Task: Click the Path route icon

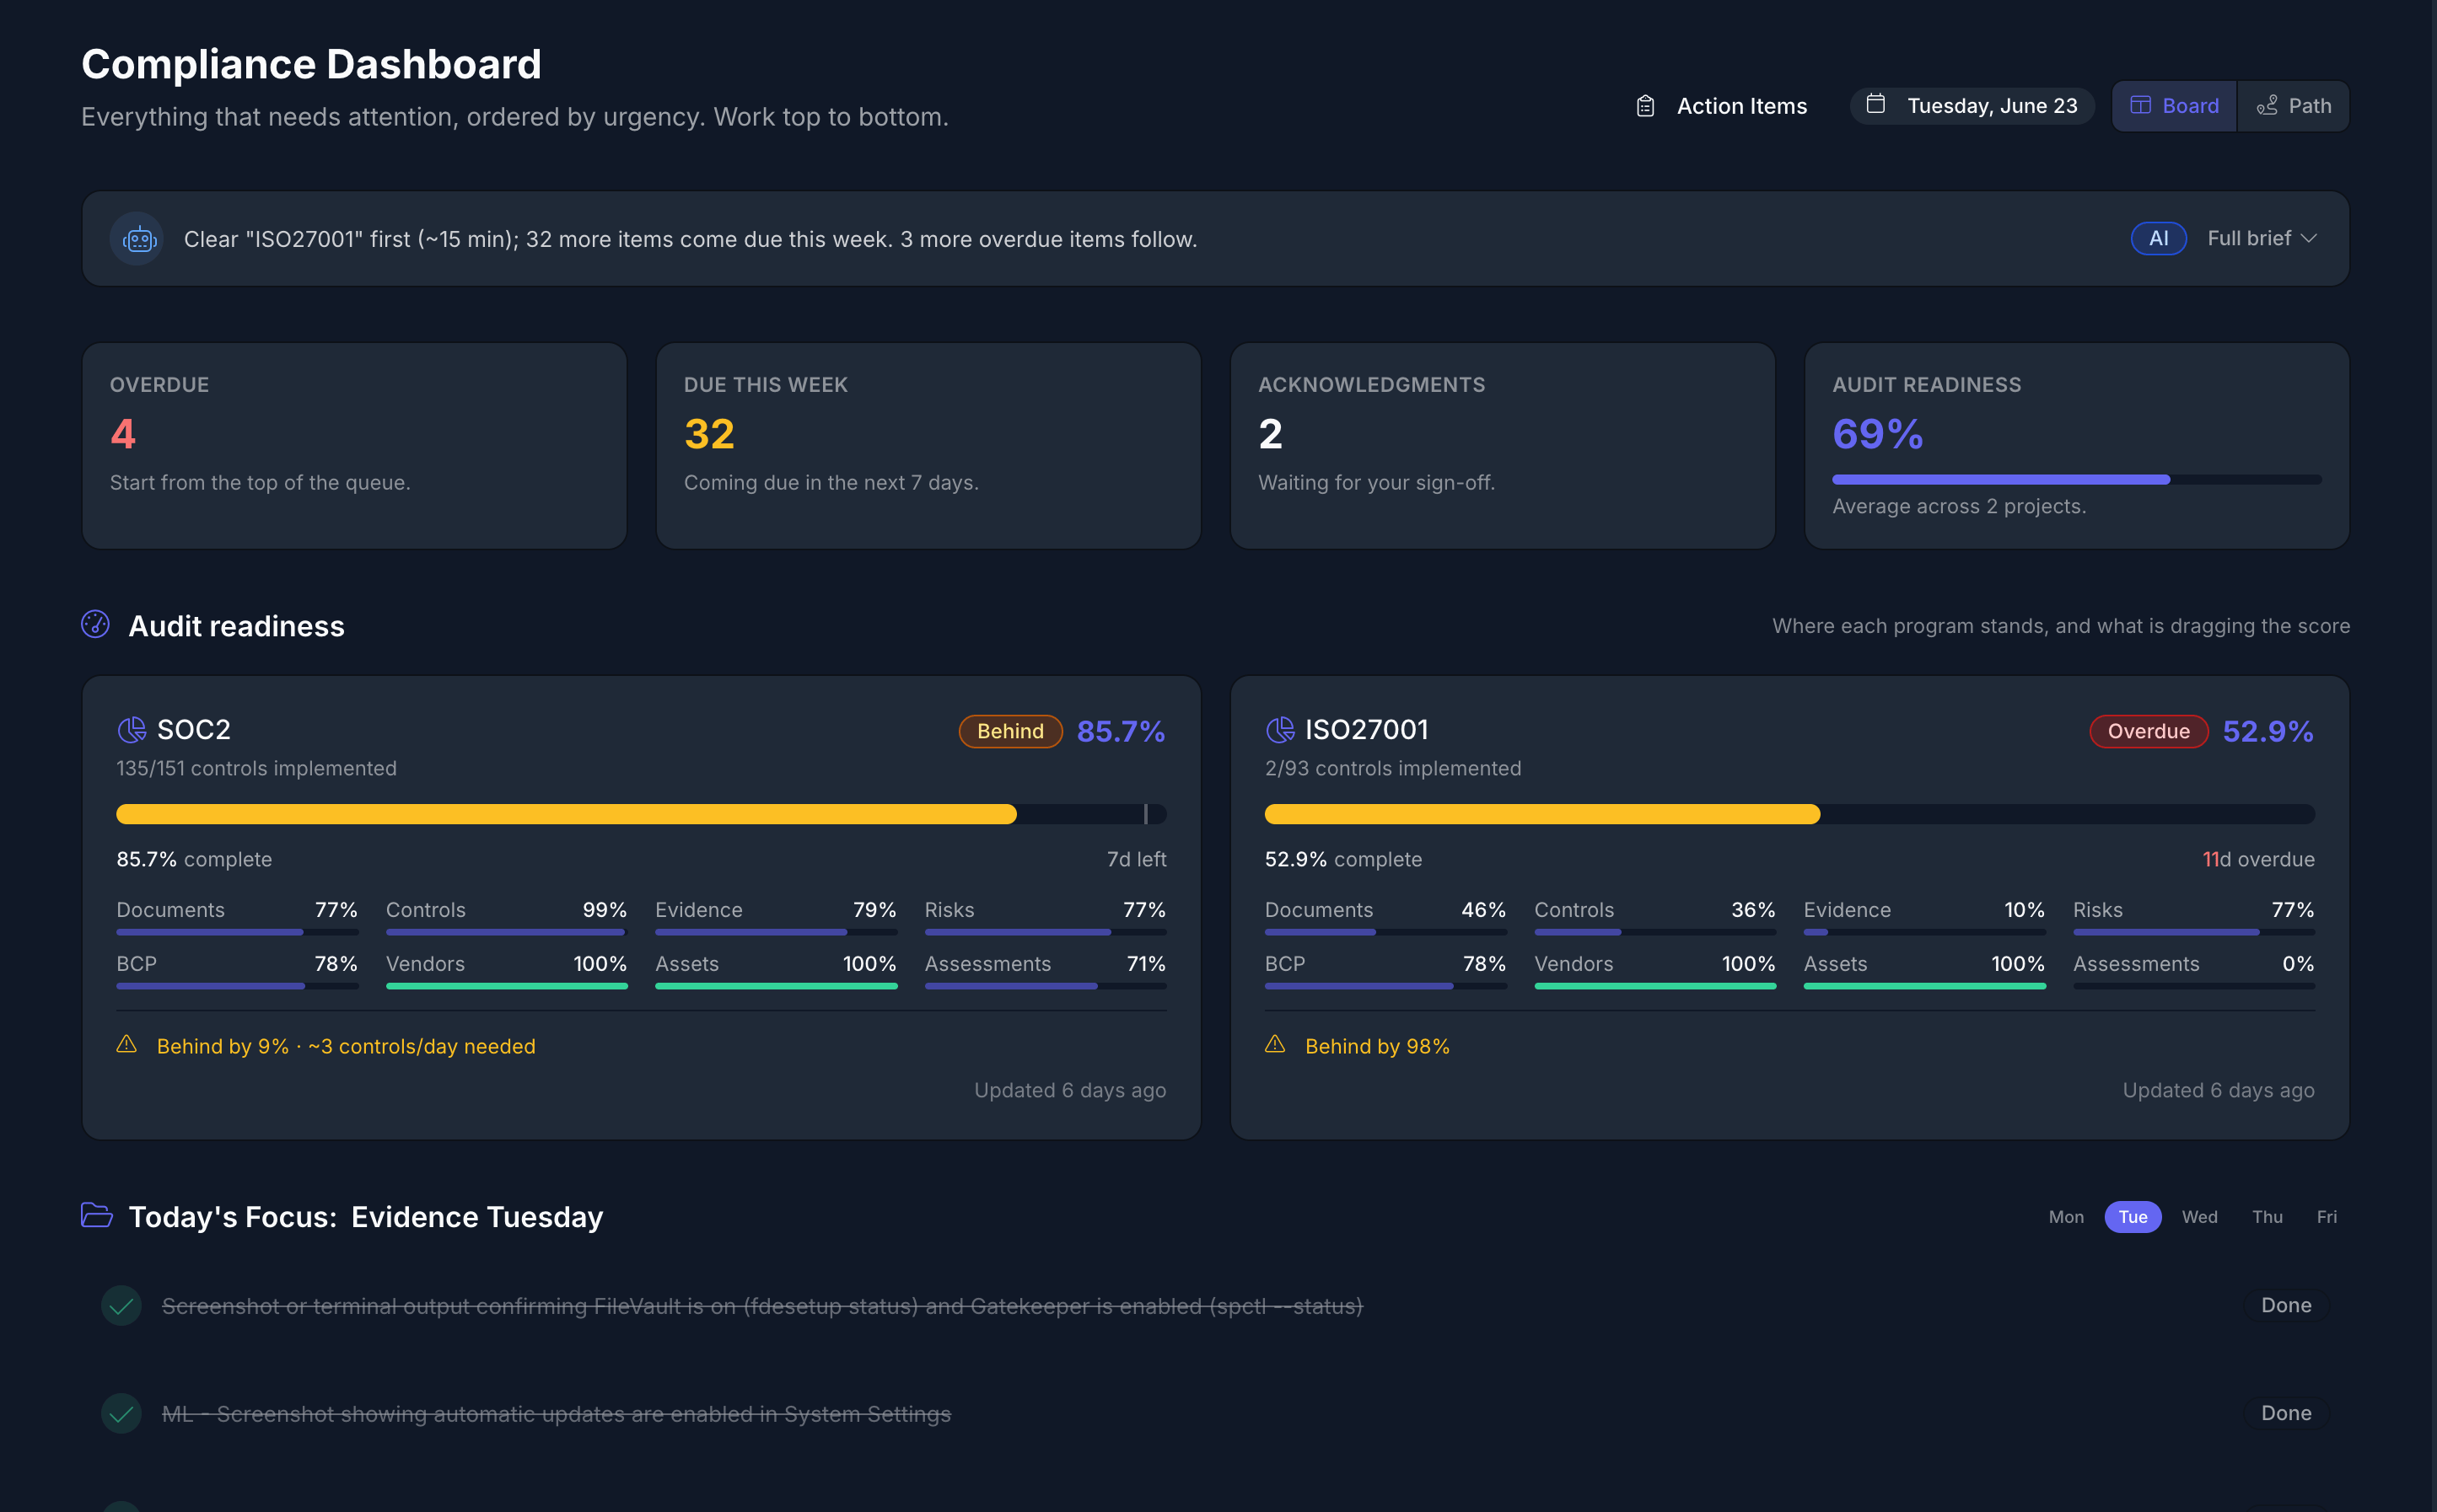Action: [x=2267, y=105]
